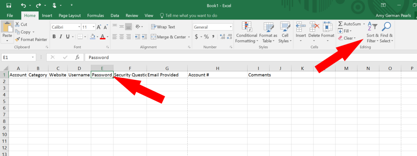The width and height of the screenshot is (417, 156).
Task: Switch to the Page Layout tab
Action: click(x=70, y=15)
